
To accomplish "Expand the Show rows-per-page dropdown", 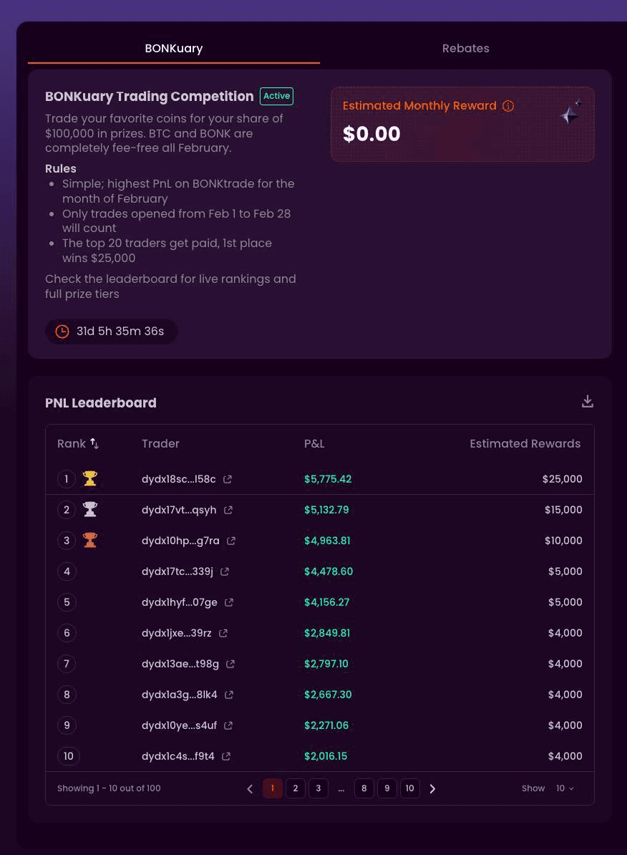I will pyautogui.click(x=565, y=788).
